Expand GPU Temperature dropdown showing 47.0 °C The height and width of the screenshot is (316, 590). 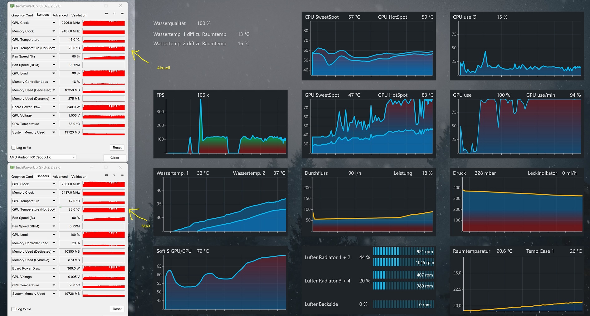54,201
